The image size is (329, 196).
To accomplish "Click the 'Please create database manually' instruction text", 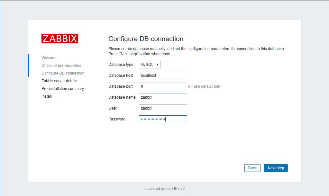I will pos(196,51).
